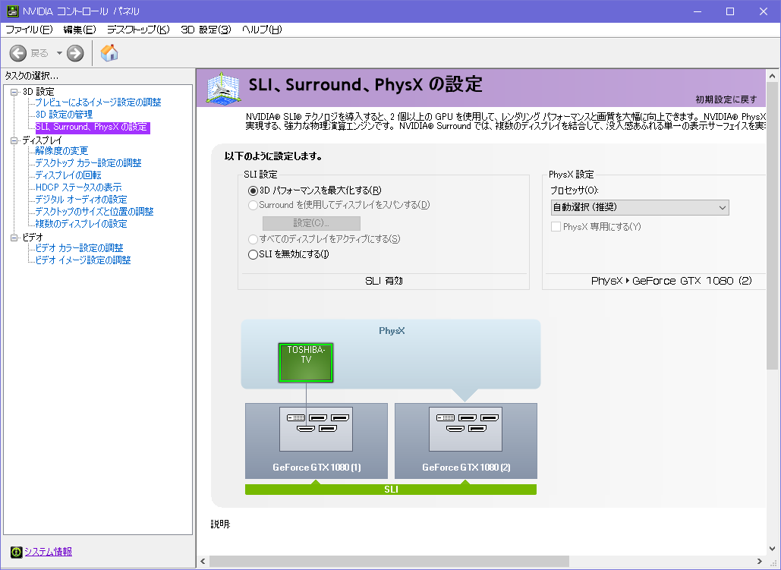This screenshot has height=570, width=781.
Task: Click the タスクの選択... label
Action: pyautogui.click(x=31, y=76)
